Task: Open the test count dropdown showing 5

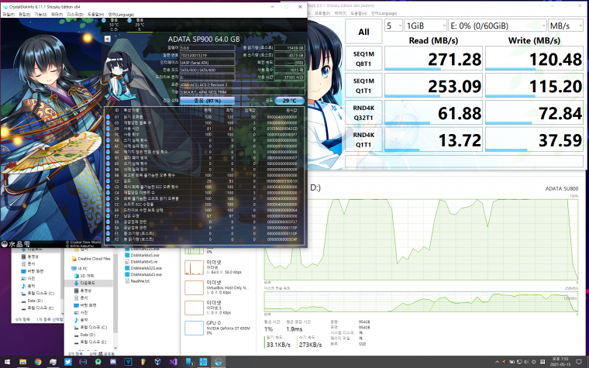Action: coord(394,26)
